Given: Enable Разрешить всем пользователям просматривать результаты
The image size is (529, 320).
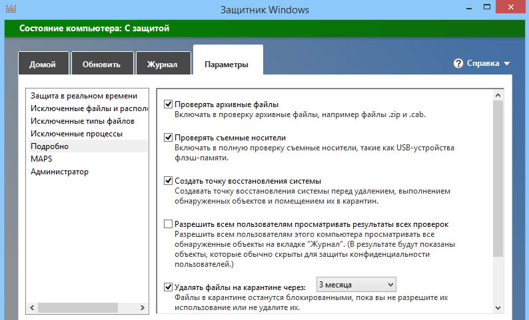Looking at the screenshot, I should click(x=168, y=224).
